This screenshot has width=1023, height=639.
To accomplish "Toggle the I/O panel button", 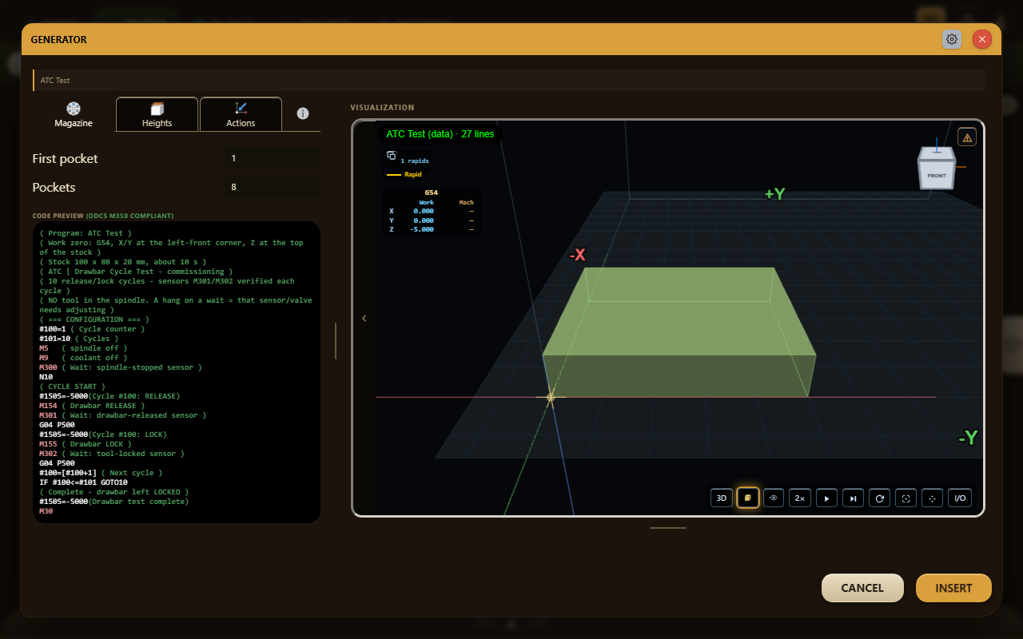I will (x=960, y=498).
